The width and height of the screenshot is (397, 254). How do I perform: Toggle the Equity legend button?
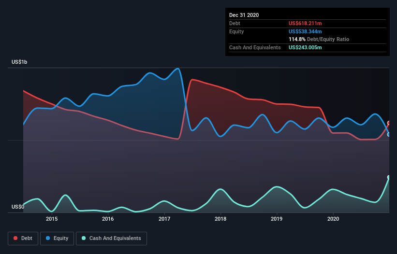(x=57, y=239)
